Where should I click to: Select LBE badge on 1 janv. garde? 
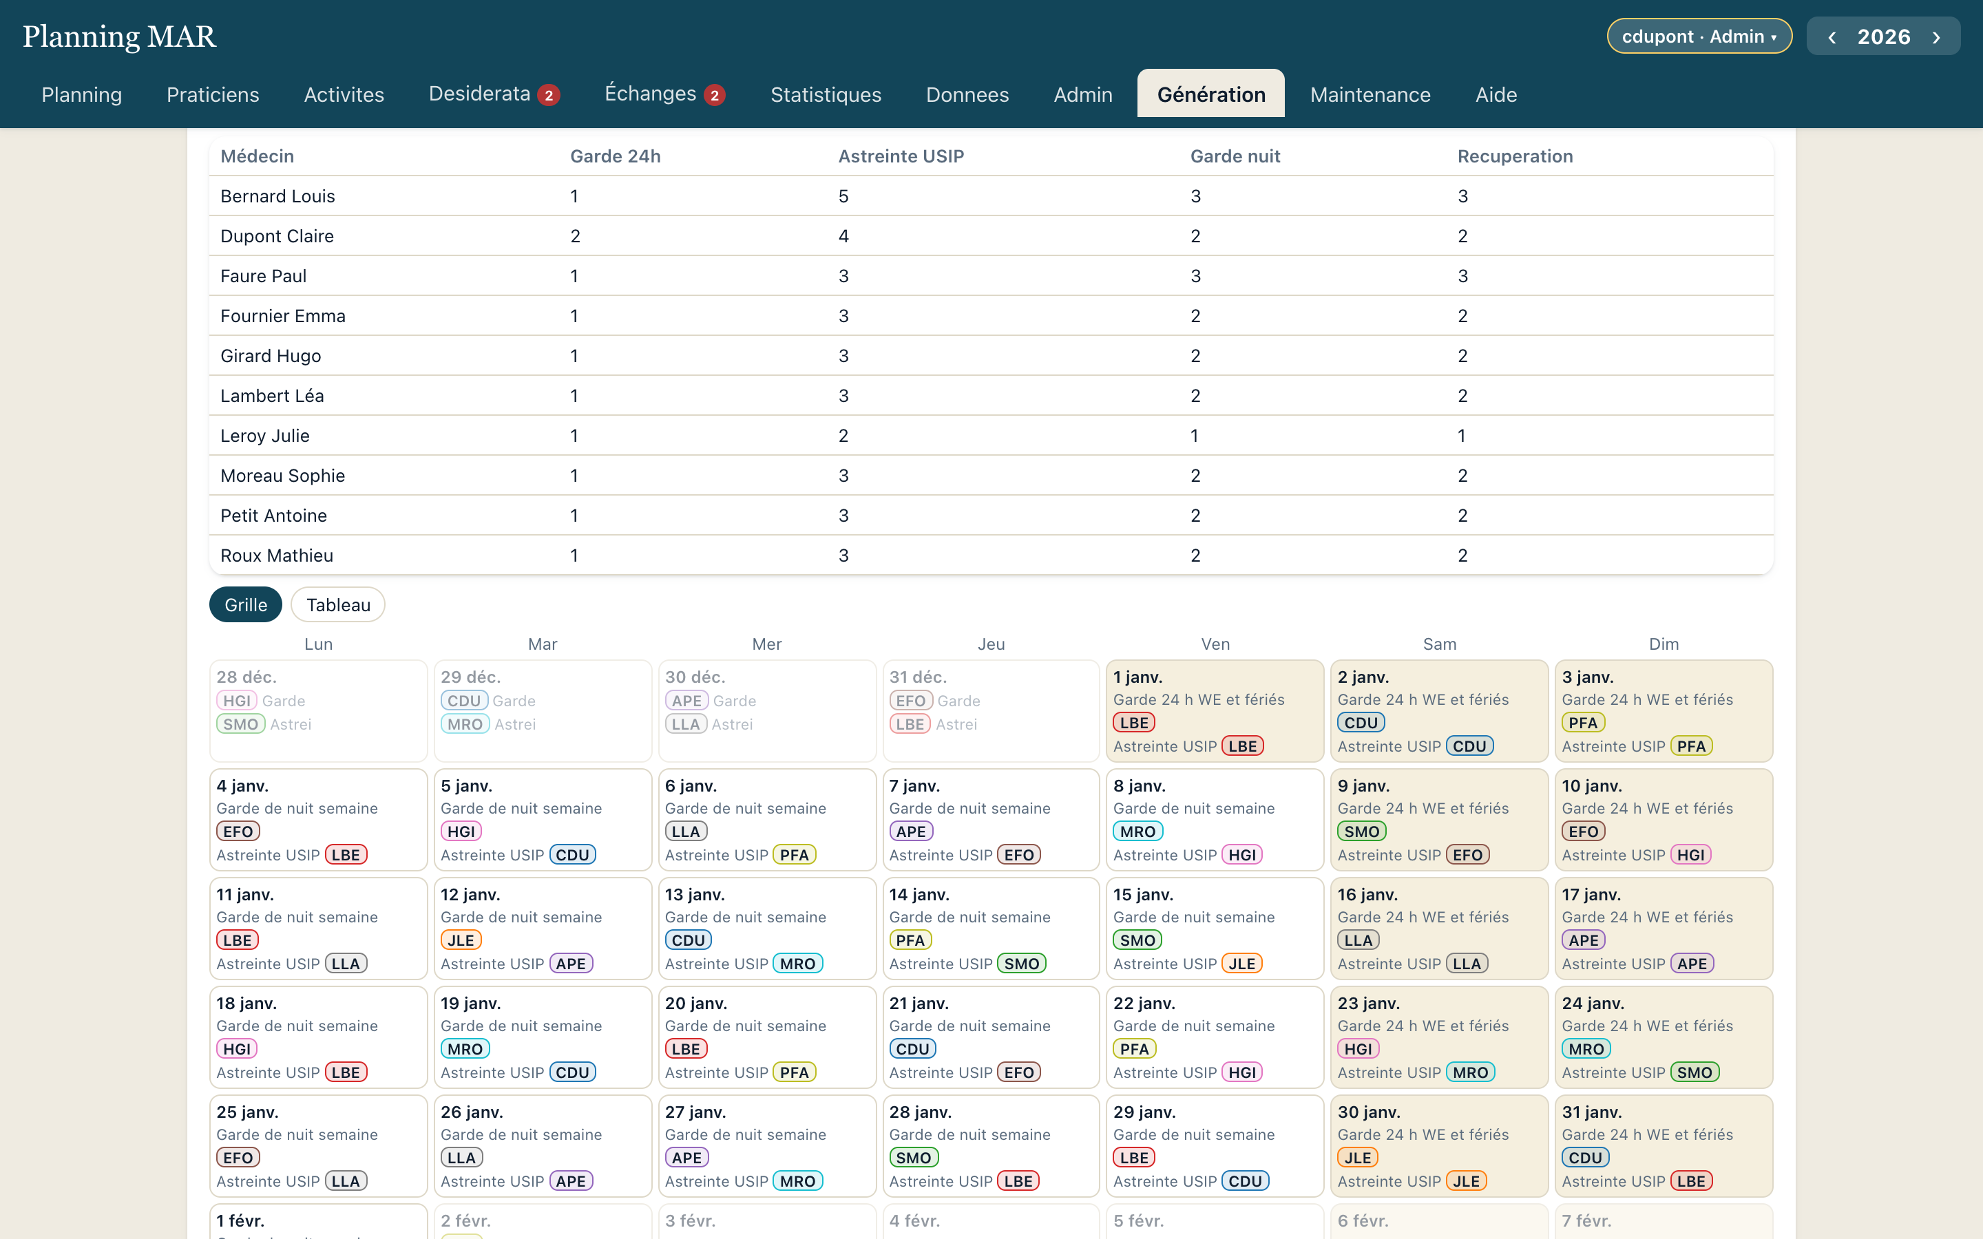[x=1134, y=723]
